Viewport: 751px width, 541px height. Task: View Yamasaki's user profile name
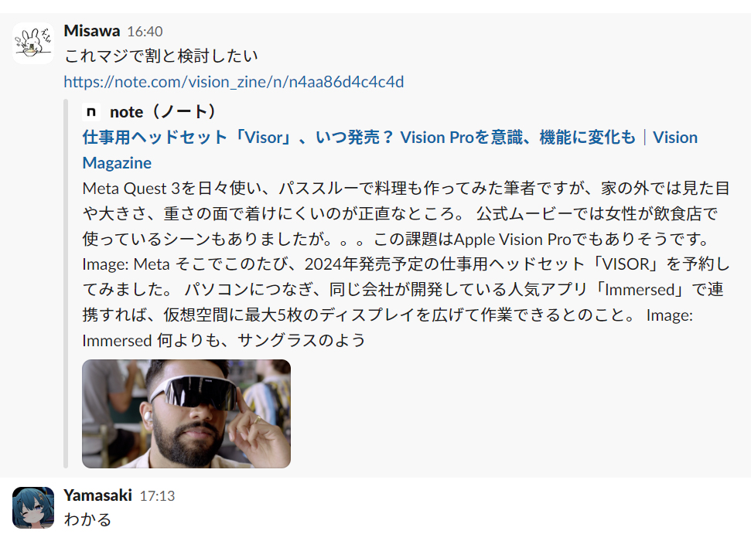(97, 495)
